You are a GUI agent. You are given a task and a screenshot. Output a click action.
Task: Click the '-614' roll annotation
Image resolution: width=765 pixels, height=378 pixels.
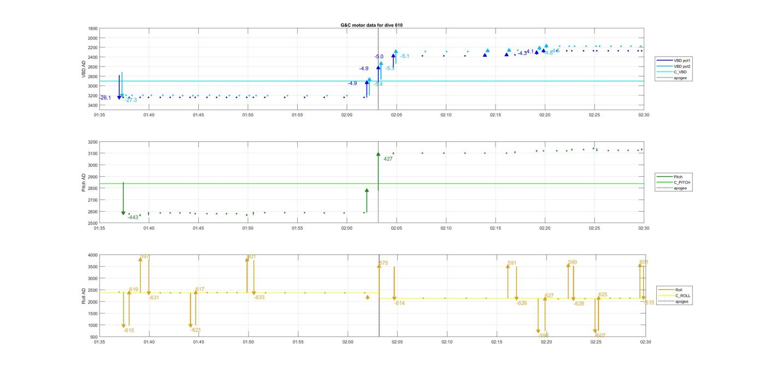click(x=399, y=303)
